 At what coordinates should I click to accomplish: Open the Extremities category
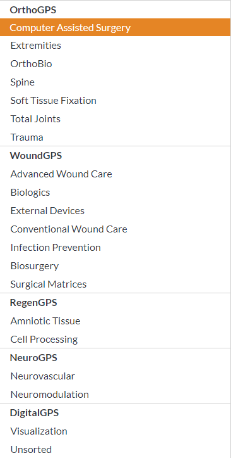tap(115, 46)
